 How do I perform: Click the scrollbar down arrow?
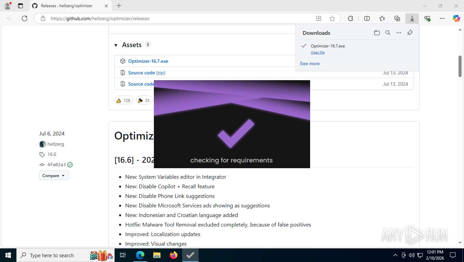[460, 243]
